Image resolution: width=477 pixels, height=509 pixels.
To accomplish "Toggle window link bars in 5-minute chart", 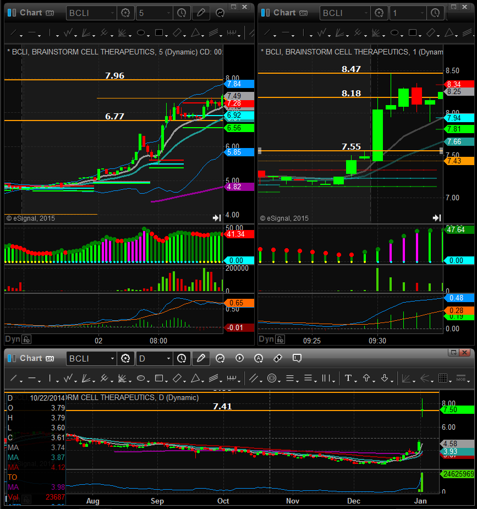I will coord(12,13).
